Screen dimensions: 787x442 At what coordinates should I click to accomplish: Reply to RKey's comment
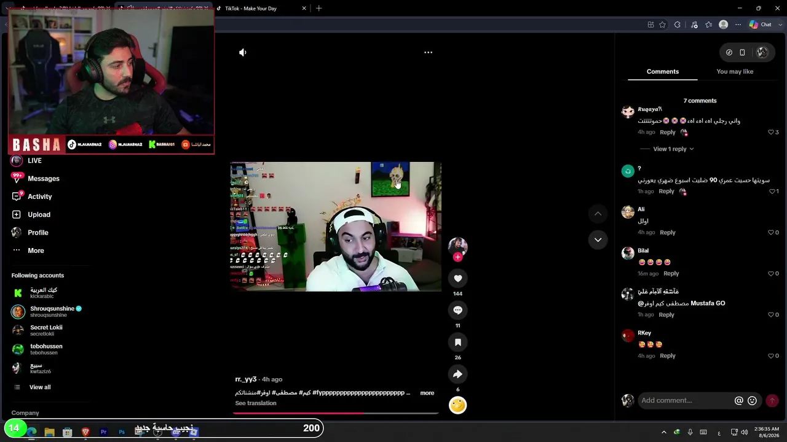point(668,356)
